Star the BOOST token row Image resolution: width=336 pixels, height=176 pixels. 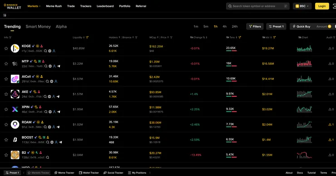tap(6, 140)
